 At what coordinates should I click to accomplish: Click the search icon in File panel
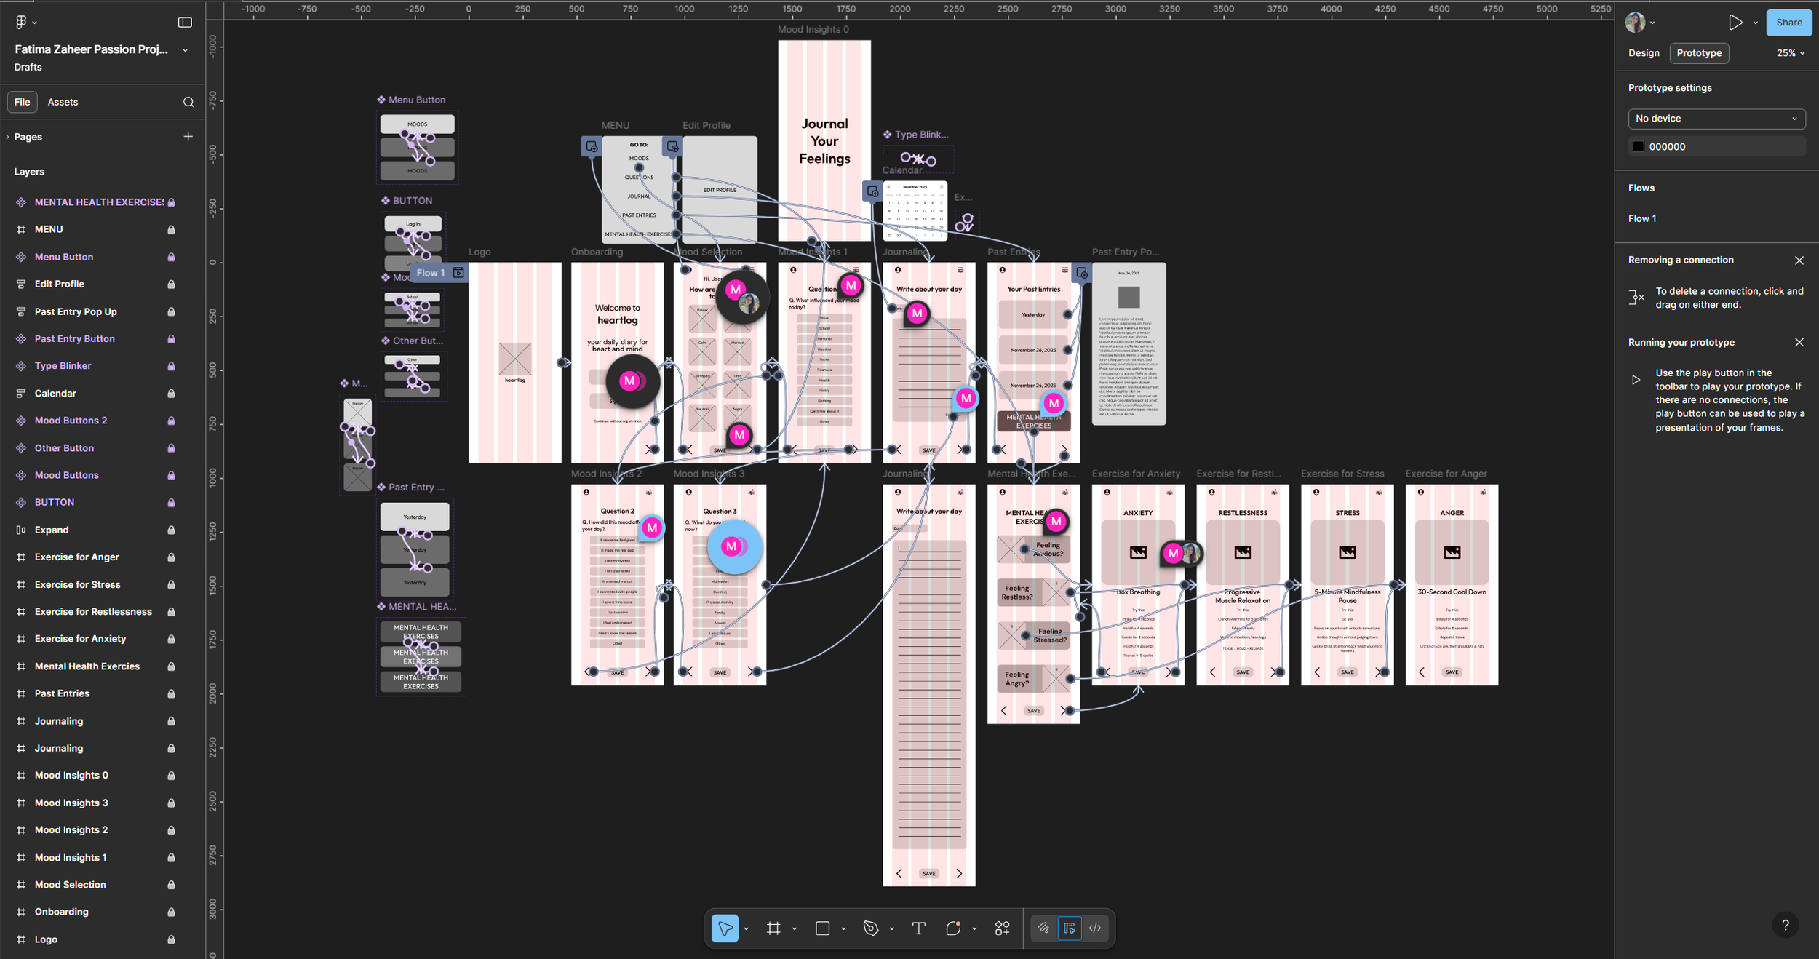click(188, 102)
